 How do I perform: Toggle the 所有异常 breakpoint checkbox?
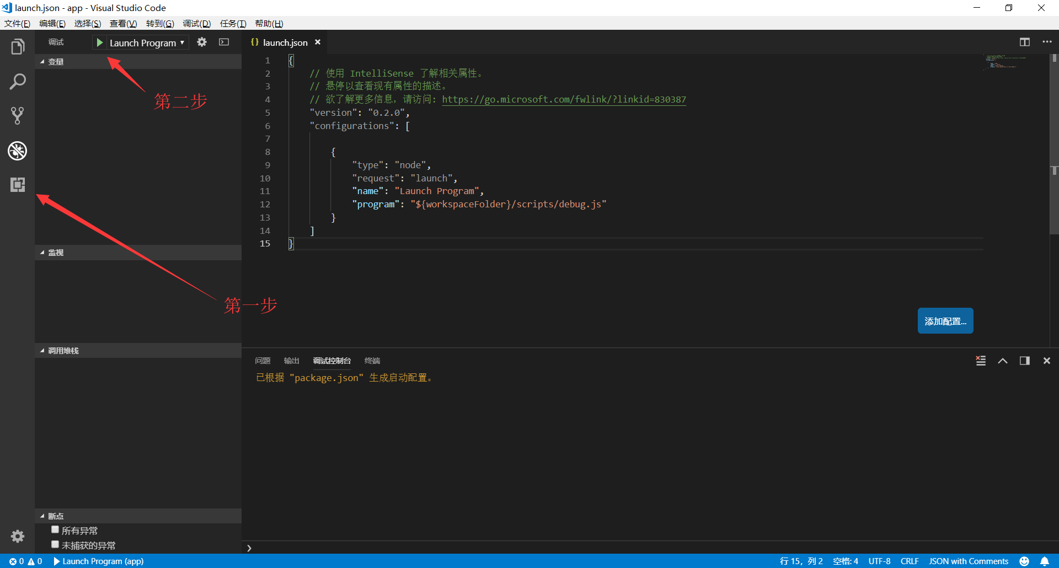pos(55,529)
